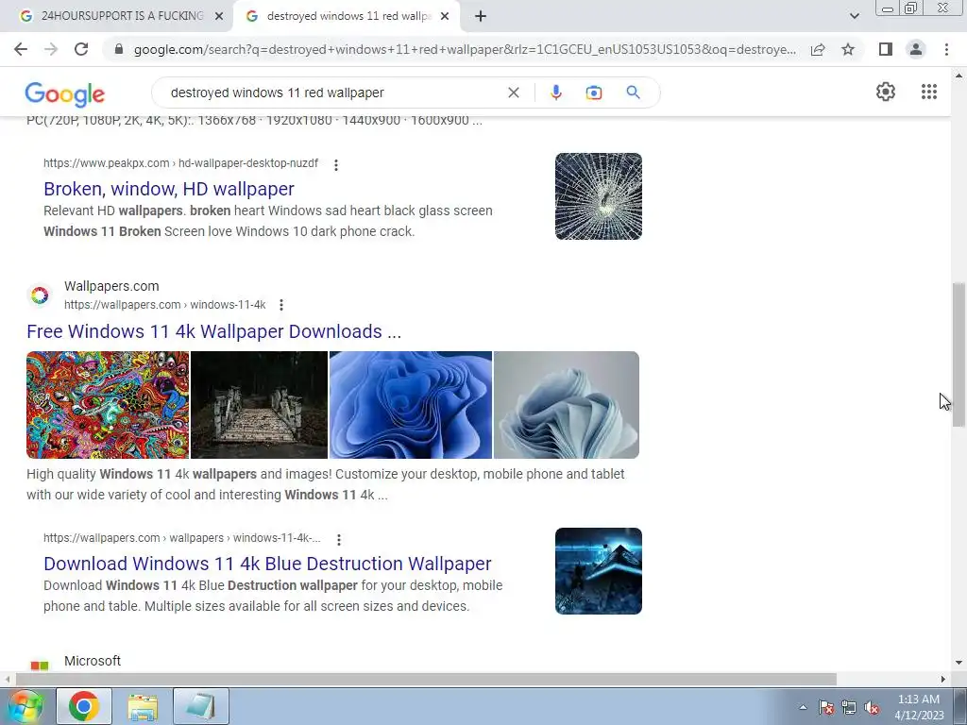
Task: Open the tab search dropdown
Action: [854, 16]
